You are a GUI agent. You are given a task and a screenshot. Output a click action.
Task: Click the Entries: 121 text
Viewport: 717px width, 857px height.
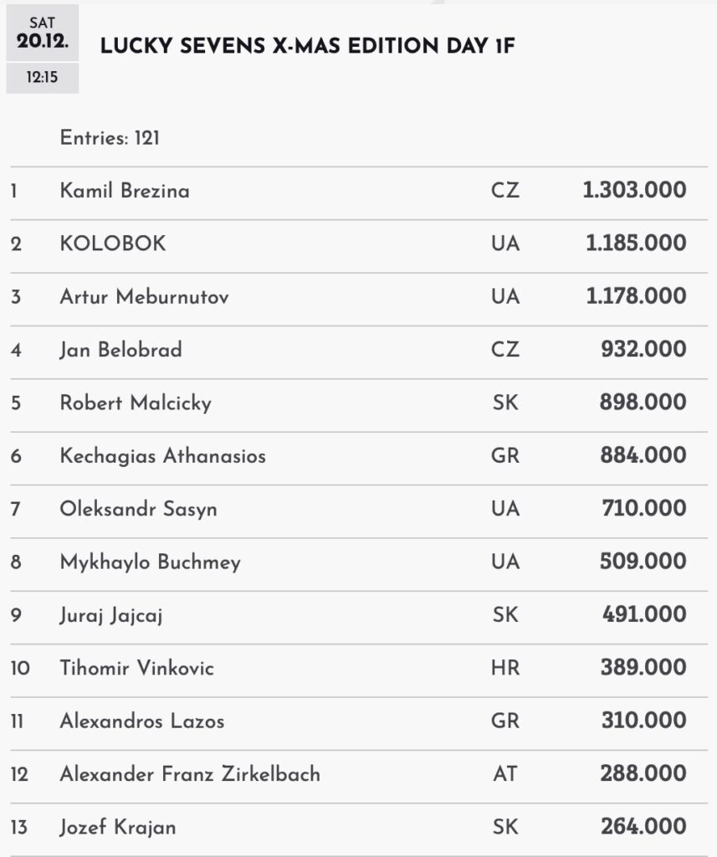click(x=110, y=138)
